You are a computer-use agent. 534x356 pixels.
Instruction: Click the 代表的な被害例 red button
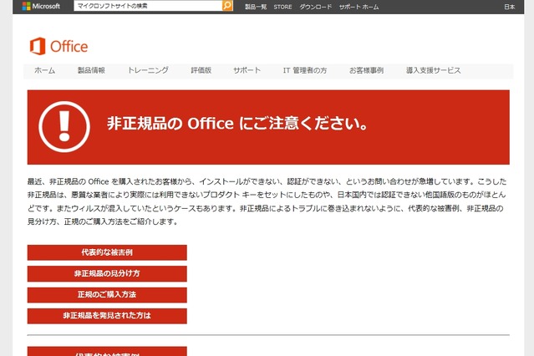click(107, 252)
